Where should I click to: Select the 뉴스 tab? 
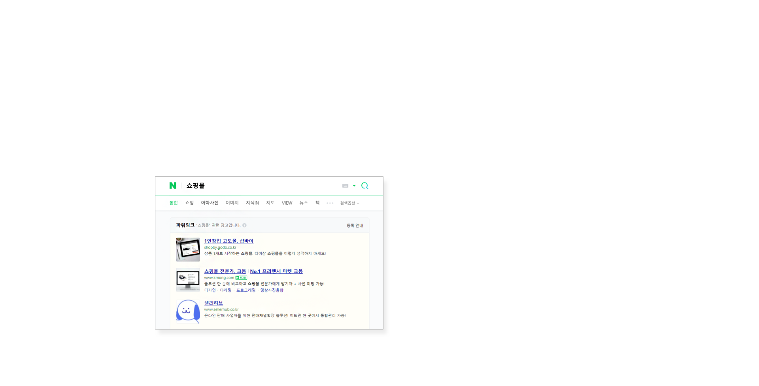pos(304,203)
